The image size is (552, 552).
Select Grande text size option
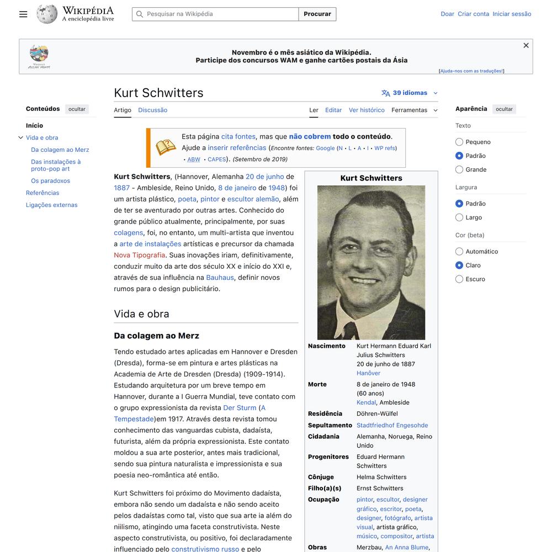(x=459, y=169)
